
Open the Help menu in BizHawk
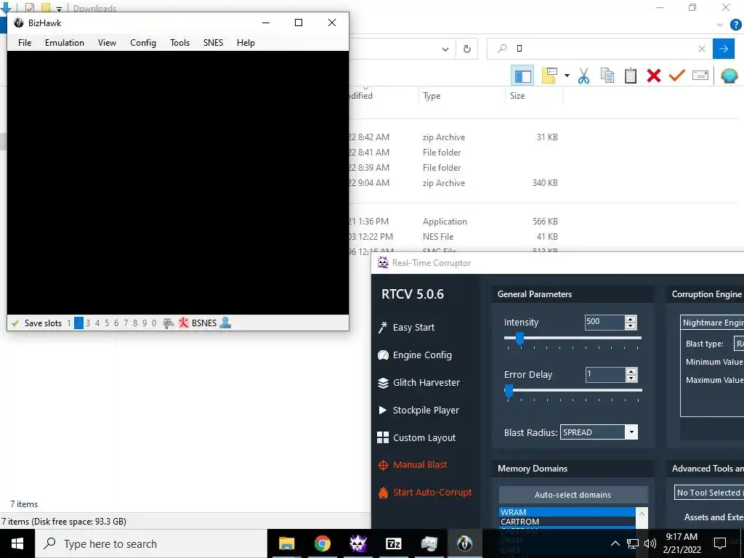tap(246, 43)
